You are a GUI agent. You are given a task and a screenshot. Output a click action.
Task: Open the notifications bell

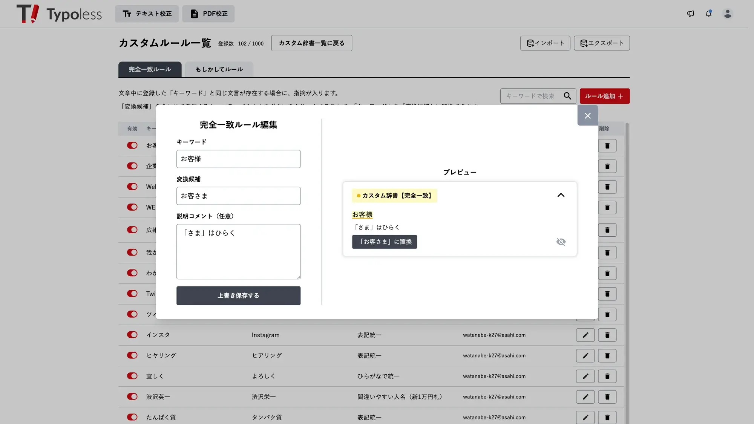point(708,14)
